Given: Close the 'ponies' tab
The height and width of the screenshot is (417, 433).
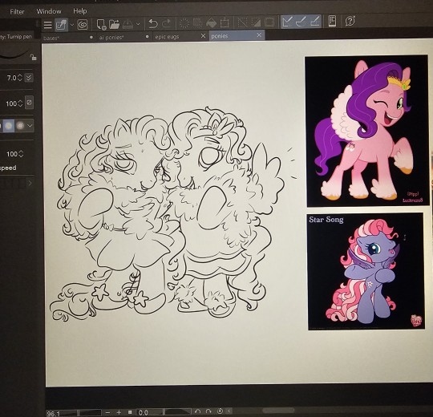Looking at the screenshot, I should point(259,35).
